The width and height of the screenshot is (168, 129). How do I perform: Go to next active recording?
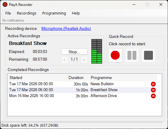tap(84, 60)
